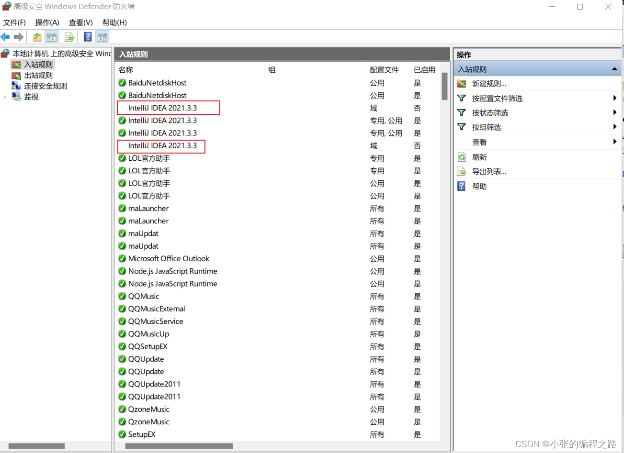Click the 新建规则... icon in Actions pane
624x453 pixels.
462,84
